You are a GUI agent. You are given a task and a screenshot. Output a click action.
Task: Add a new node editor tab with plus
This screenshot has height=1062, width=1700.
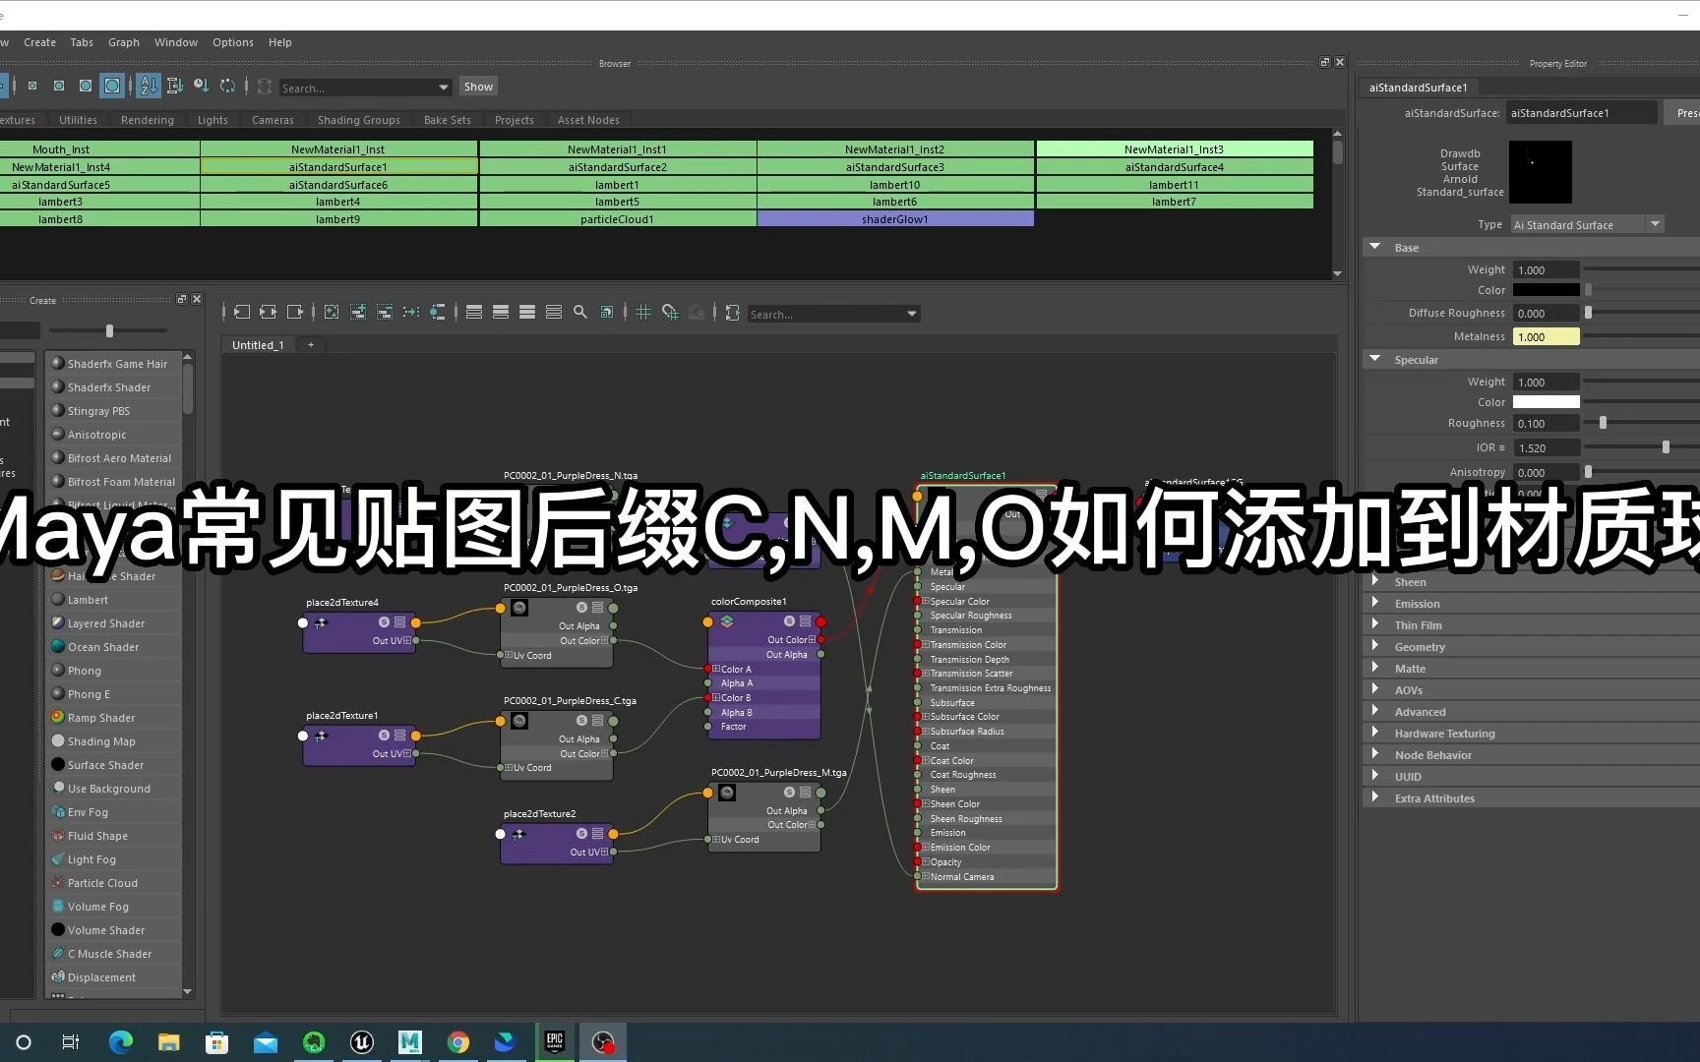pyautogui.click(x=311, y=345)
